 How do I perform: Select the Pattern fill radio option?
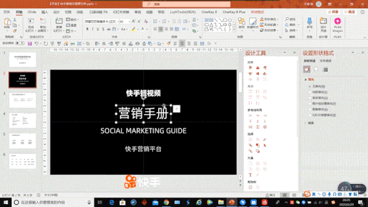tap(310, 109)
